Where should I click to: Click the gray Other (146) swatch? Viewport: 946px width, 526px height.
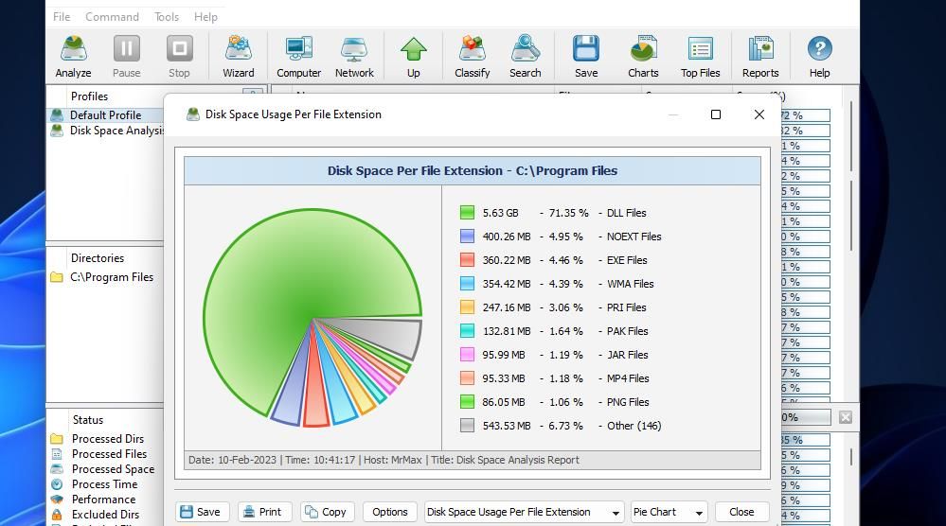[x=467, y=426]
